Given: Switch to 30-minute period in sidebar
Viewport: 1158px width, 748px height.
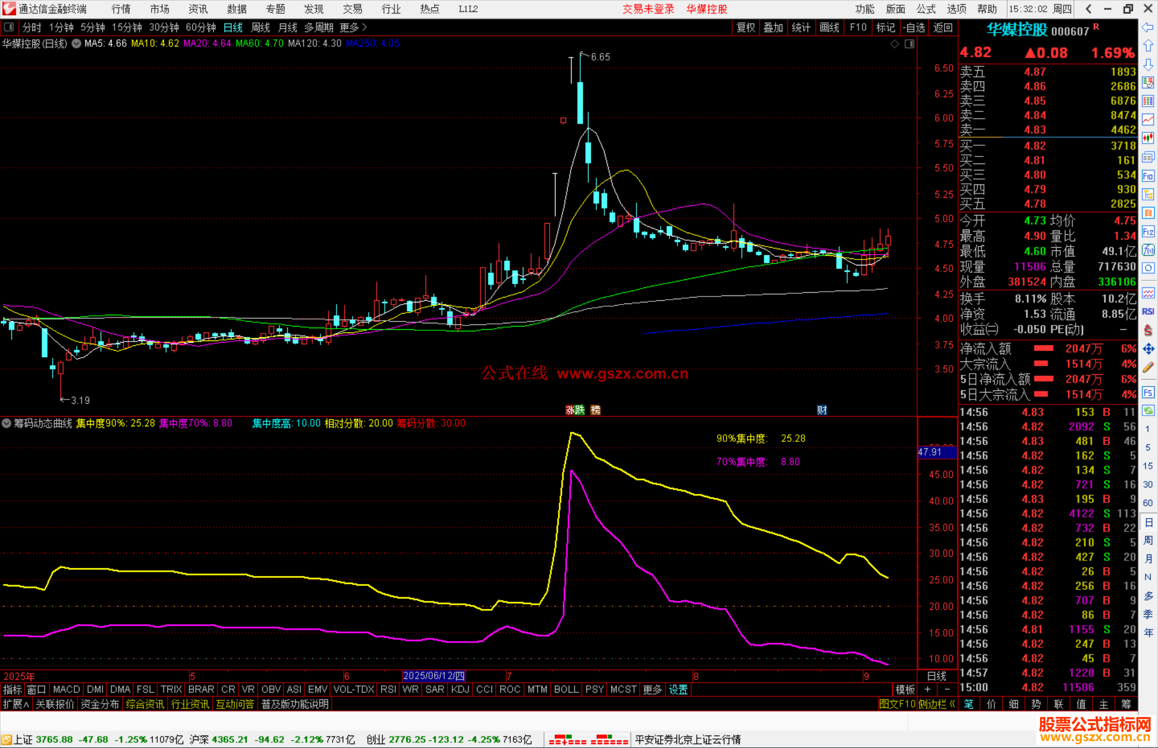Looking at the screenshot, I should [x=1148, y=485].
